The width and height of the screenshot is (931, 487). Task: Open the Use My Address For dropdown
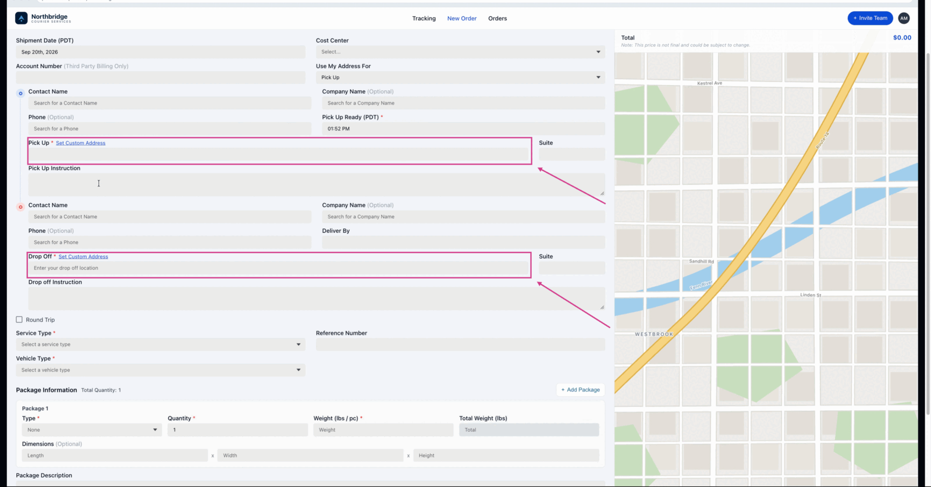(x=460, y=77)
